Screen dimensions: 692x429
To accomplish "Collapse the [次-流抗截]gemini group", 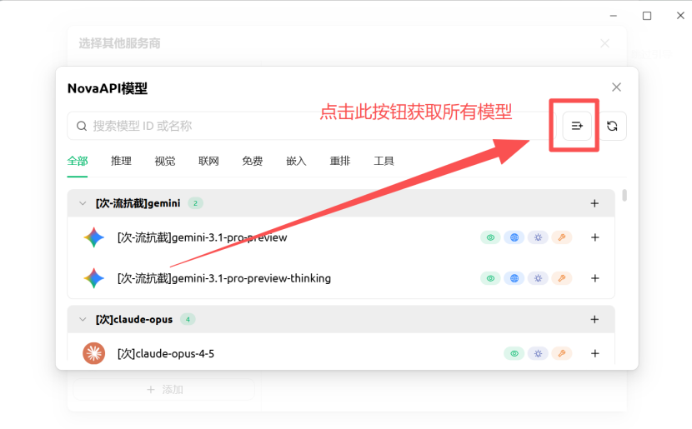I will click(x=83, y=203).
